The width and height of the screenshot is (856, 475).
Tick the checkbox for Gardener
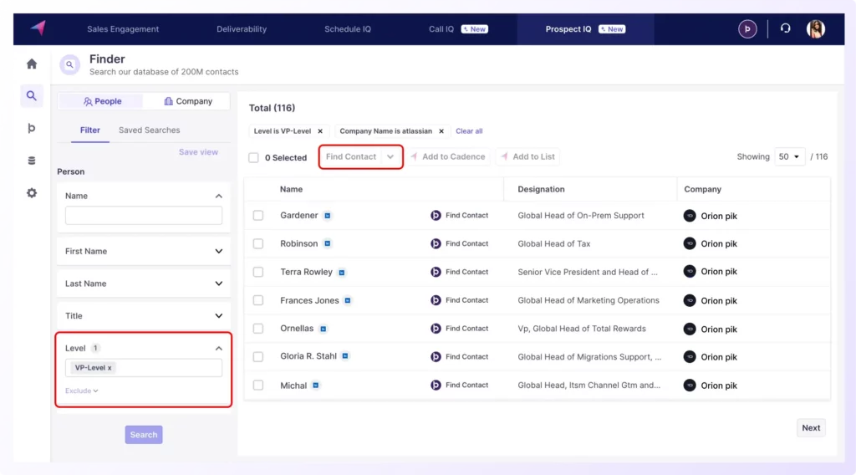pos(258,216)
